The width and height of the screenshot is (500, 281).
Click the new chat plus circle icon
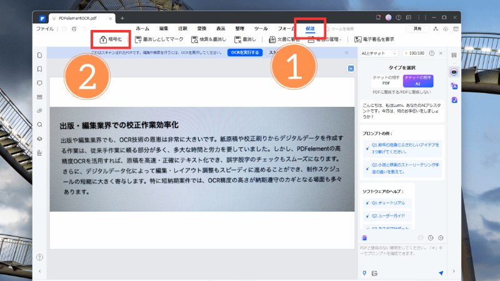[441, 238]
